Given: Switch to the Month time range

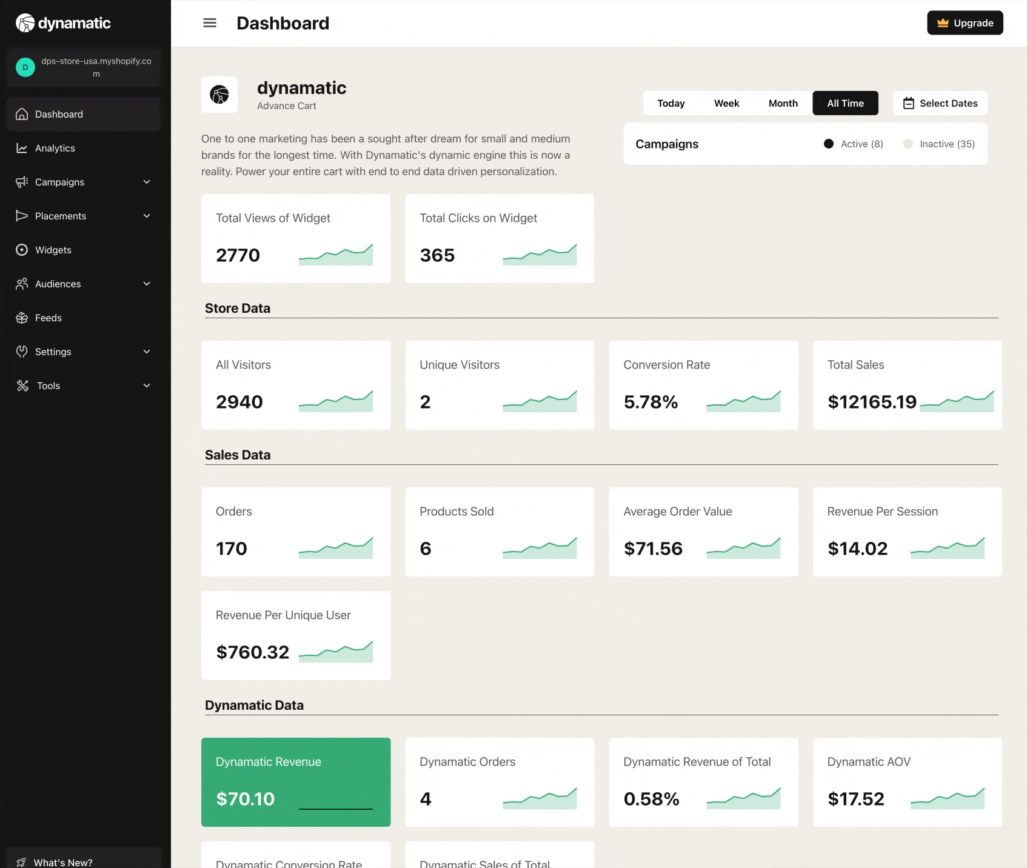Looking at the screenshot, I should click(x=783, y=103).
